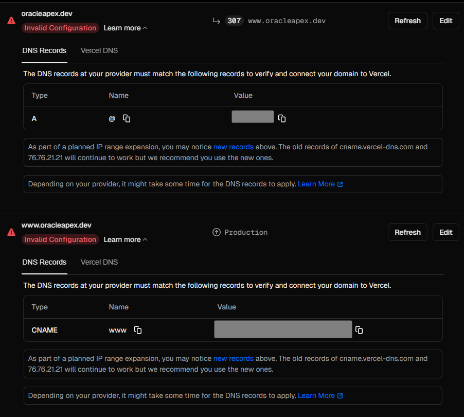This screenshot has width=464, height=417.
Task: Click the Production upload arrow icon
Action: [x=217, y=232]
